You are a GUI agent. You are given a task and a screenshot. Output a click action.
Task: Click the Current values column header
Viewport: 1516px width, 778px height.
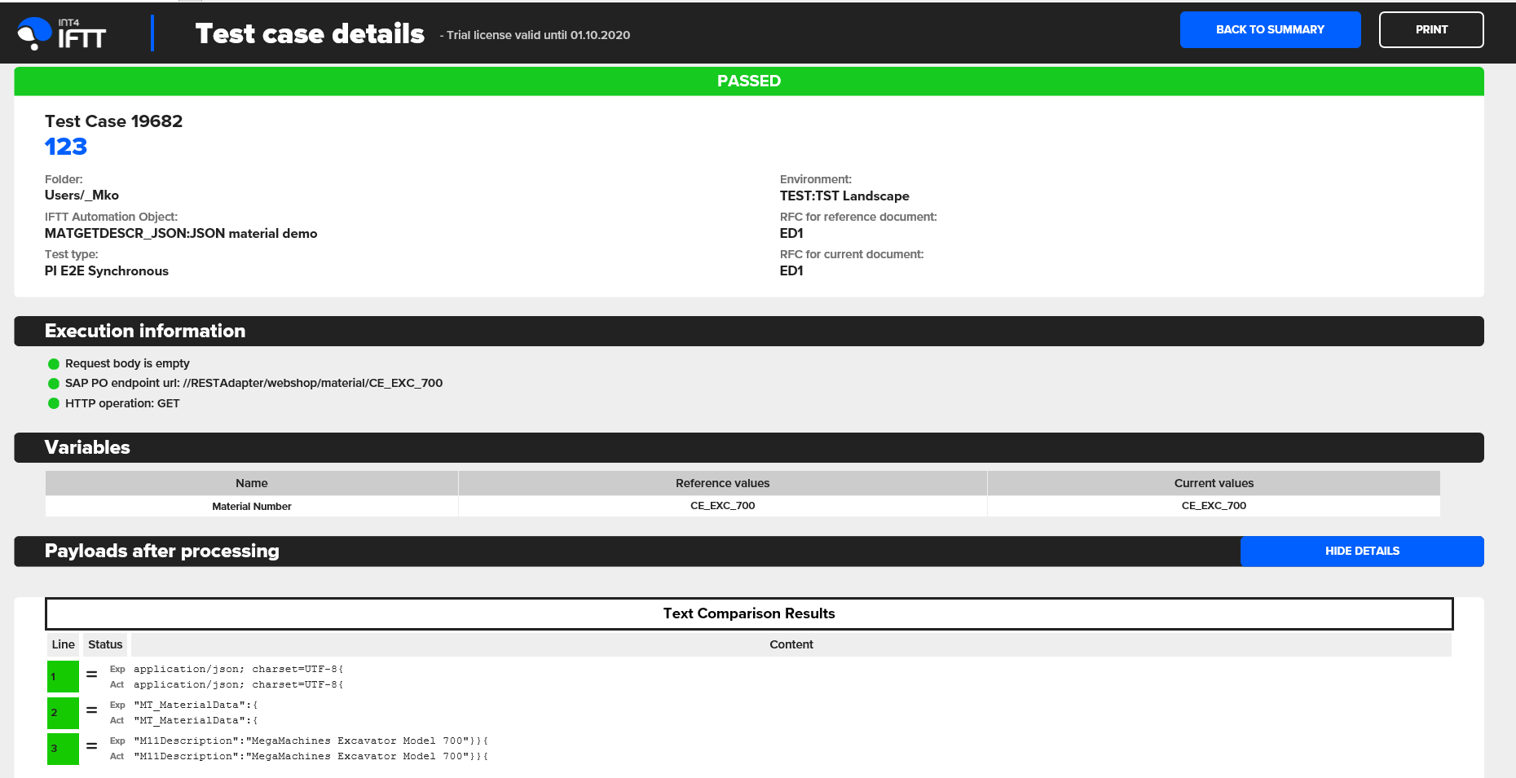point(1213,483)
